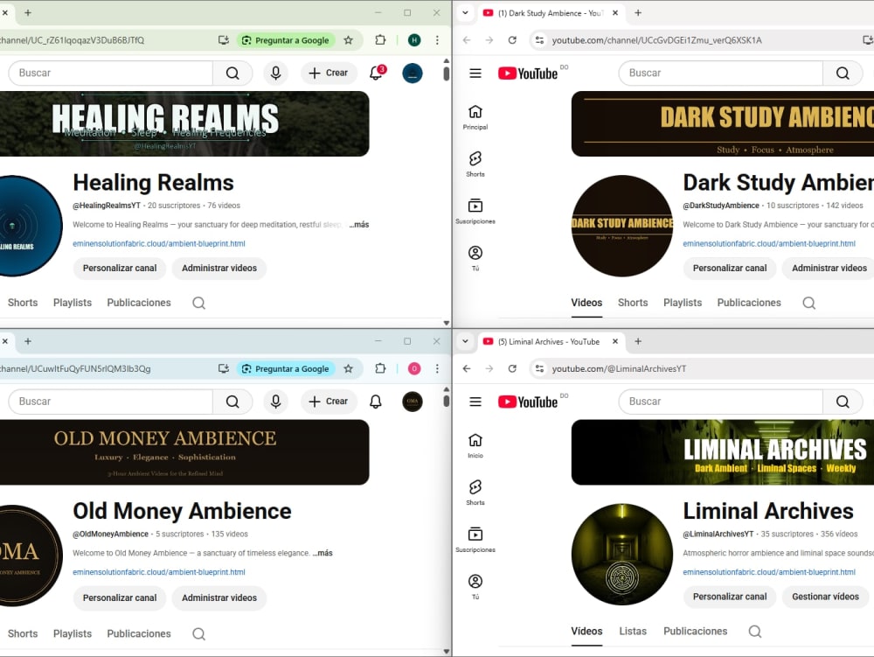Image resolution: width=874 pixels, height=657 pixels.
Task: Expand Old Money Ambience description with ...más
Action: [x=323, y=553]
